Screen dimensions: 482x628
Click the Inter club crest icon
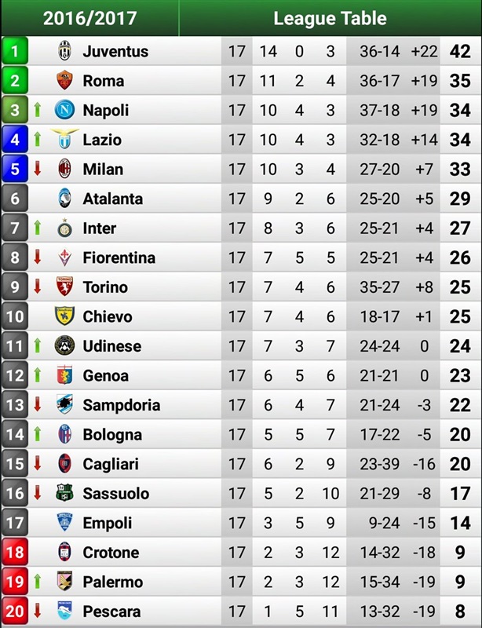click(64, 228)
